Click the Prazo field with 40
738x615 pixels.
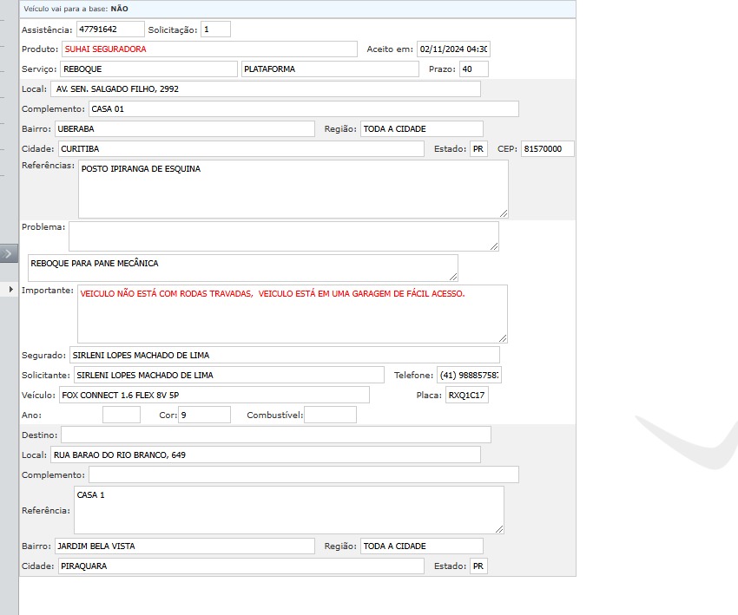click(x=474, y=69)
